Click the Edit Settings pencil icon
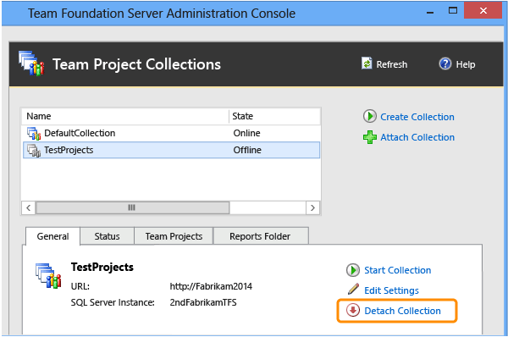 [353, 289]
